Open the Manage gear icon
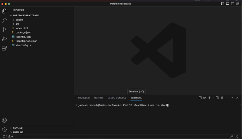The image size is (242, 139). tap(4, 130)
